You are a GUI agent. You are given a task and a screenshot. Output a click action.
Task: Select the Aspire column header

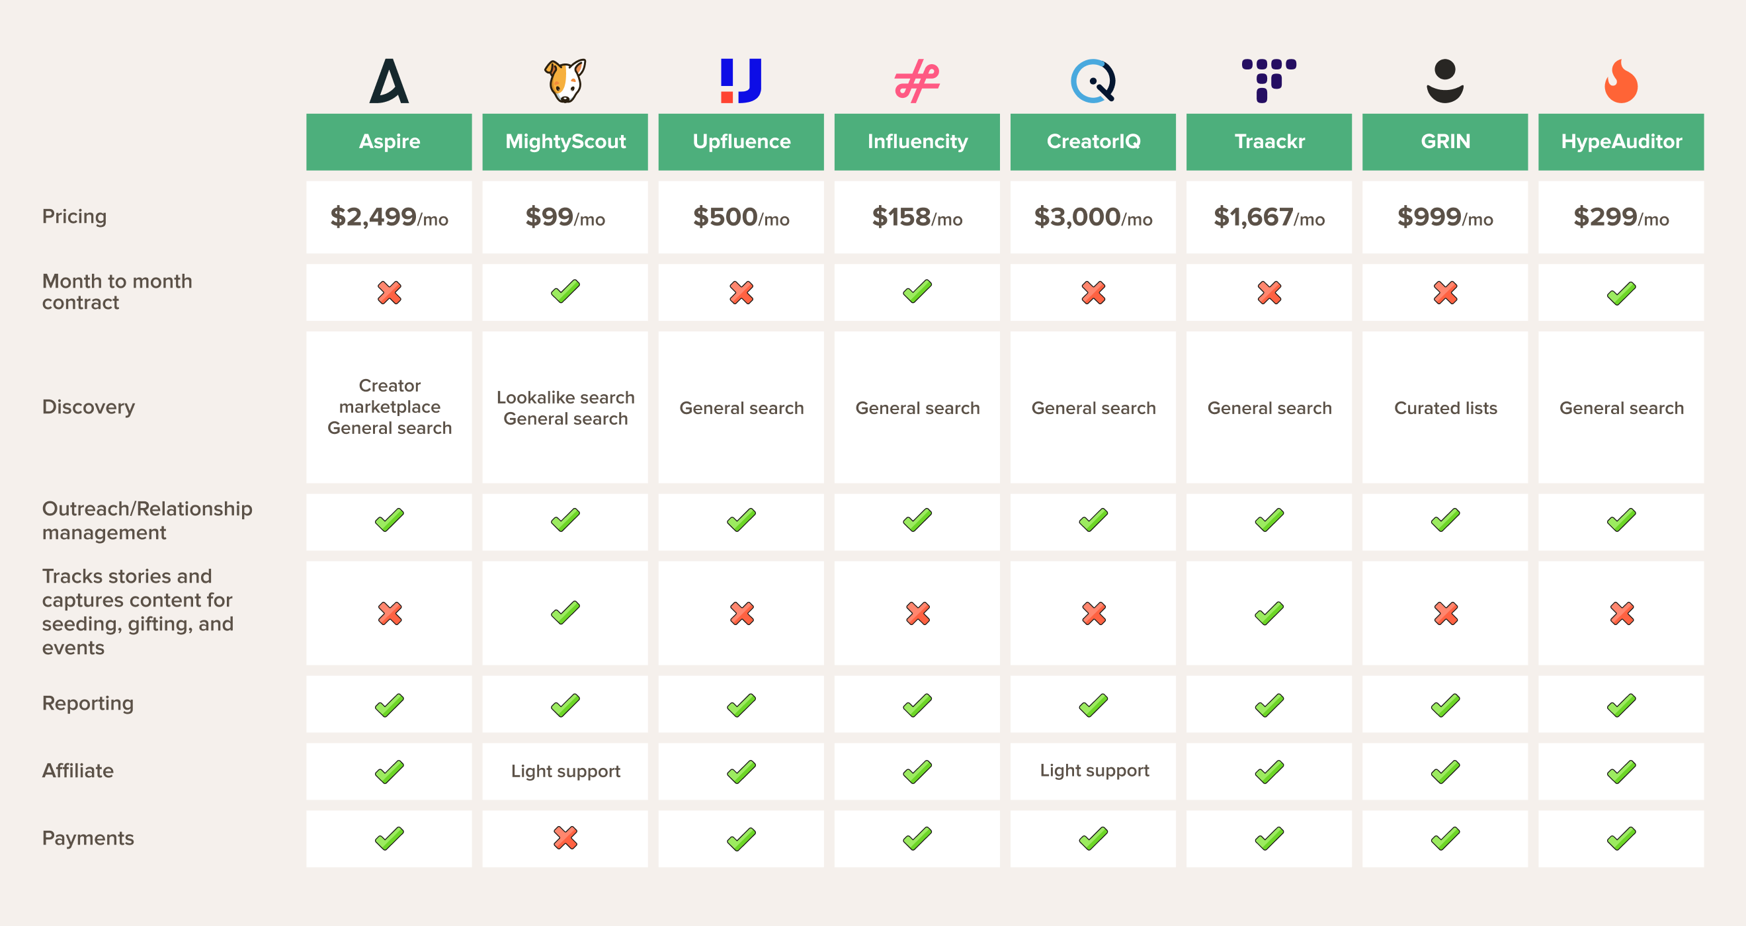389,141
